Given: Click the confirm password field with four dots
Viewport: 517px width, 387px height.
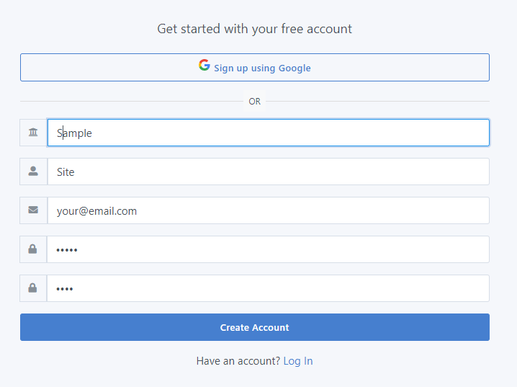Looking at the screenshot, I should [268, 288].
